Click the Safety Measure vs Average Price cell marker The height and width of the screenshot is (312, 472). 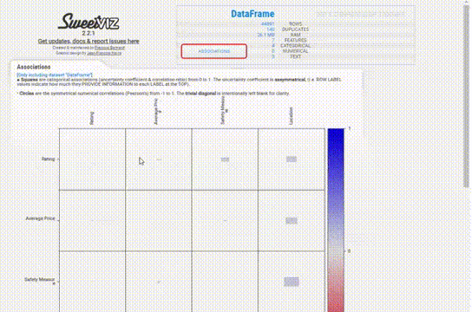pos(159,282)
